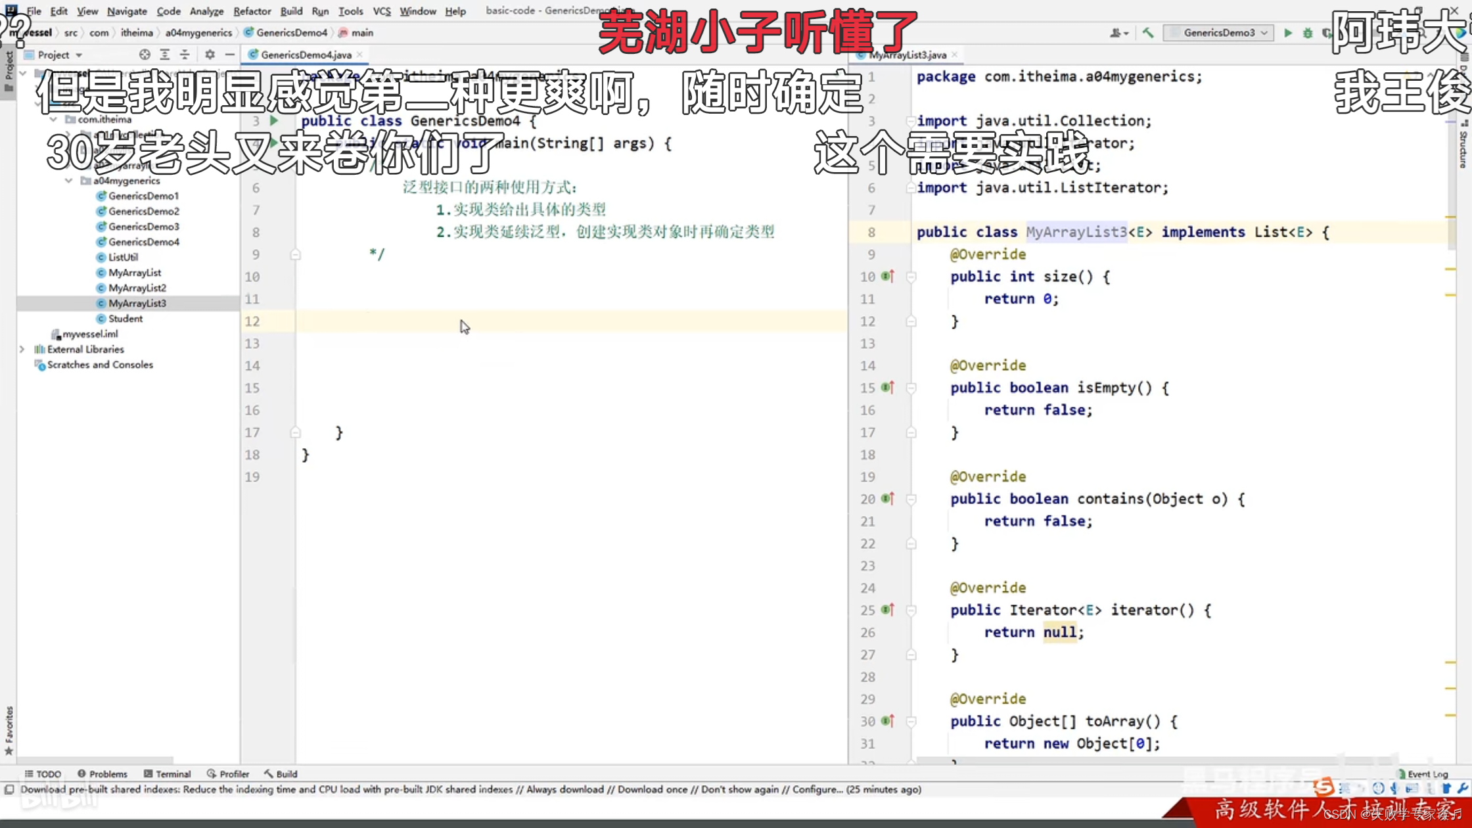Switch to the GenericsDemo4.java tab
1472x828 pixels.
(306, 55)
